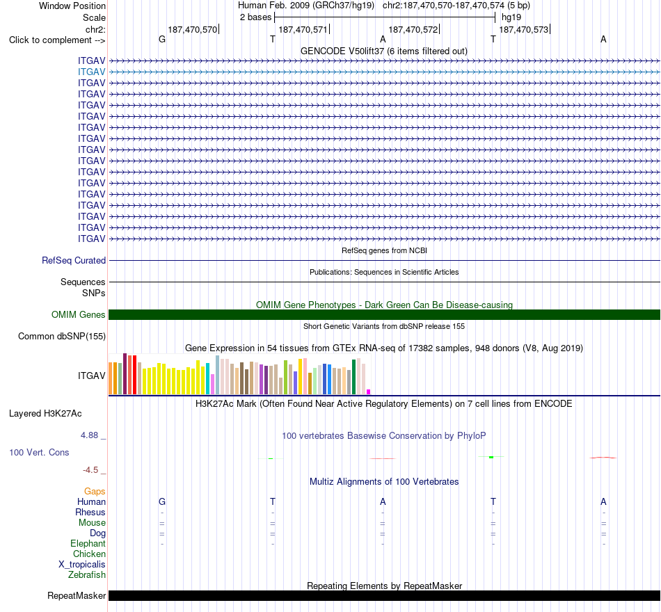This screenshot has width=661, height=612.
Task: Click the 'chr2:' ruler label
Action: point(95,29)
